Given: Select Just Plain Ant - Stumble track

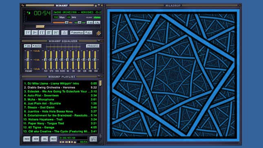Looking at the screenshot, I should [60, 103].
